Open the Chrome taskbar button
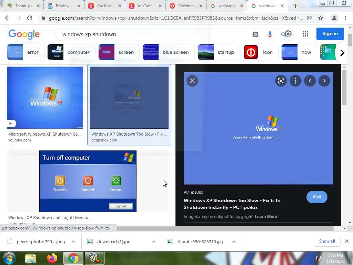This screenshot has height=265, width=353. (73, 258)
